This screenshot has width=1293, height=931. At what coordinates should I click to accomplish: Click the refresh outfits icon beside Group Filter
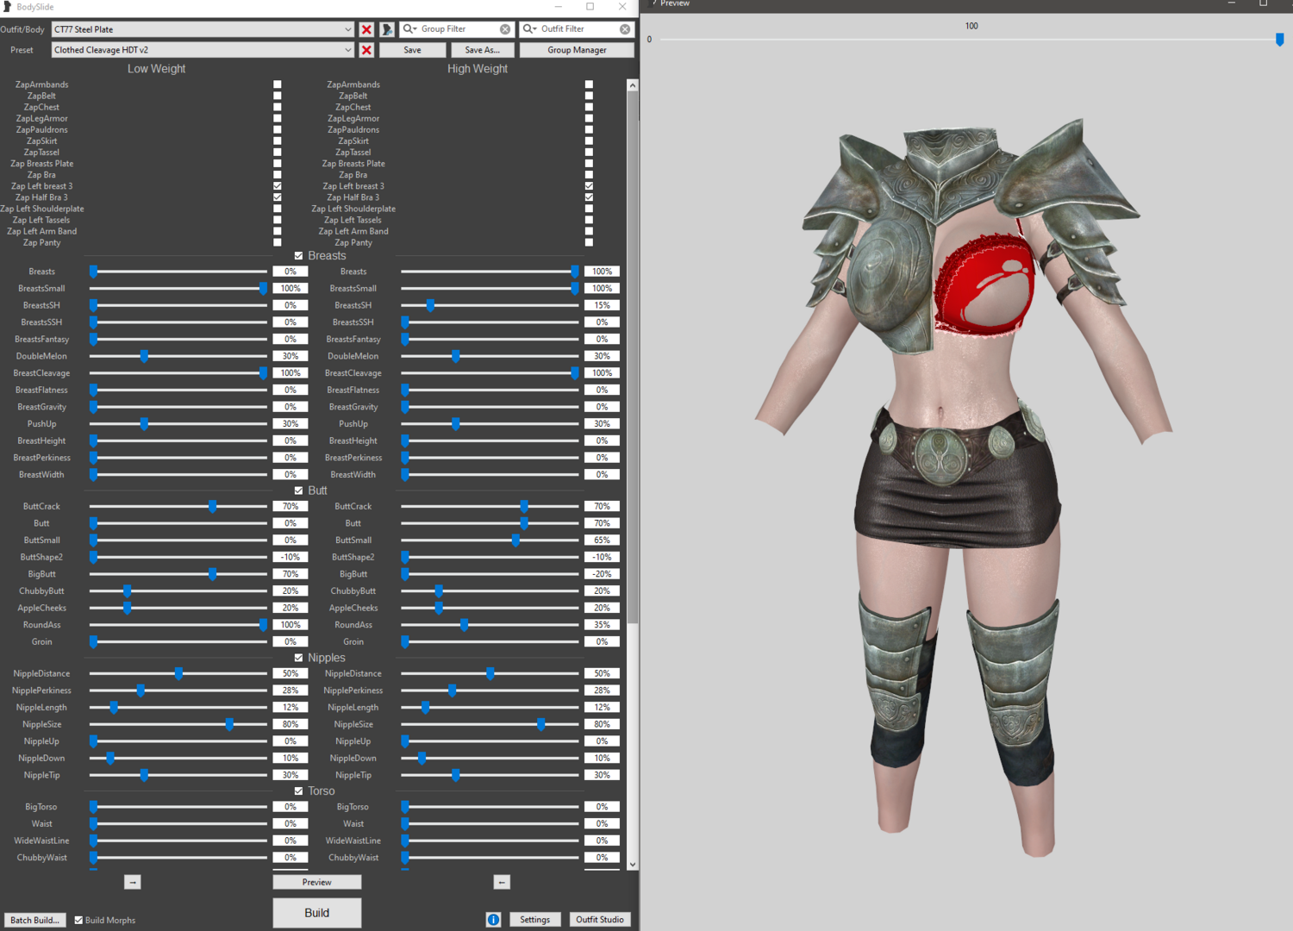click(387, 29)
